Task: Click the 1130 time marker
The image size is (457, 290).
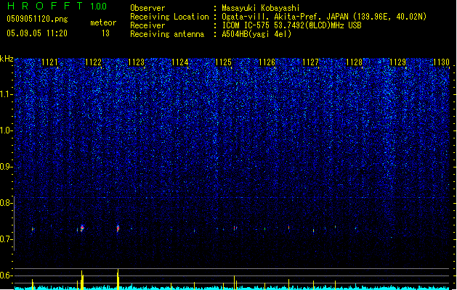Action: pos(441,62)
